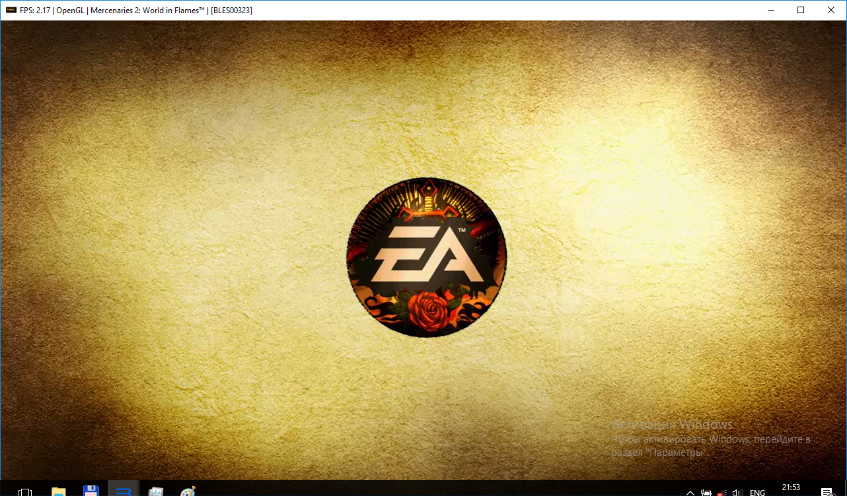
Task: Open File Explorer from the taskbar
Action: (59, 491)
